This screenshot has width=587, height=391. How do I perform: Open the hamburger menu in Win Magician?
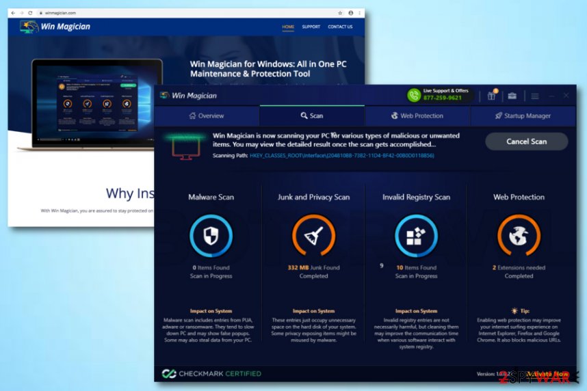[x=534, y=96]
